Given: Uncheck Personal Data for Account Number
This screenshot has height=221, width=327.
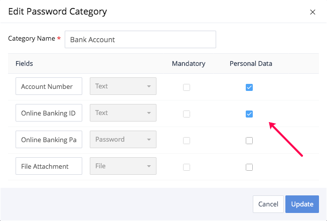Looking at the screenshot, I should point(249,87).
